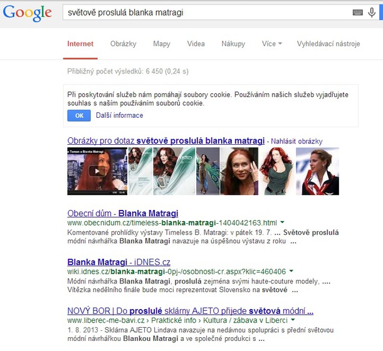Start voice search with microphone icon
The width and height of the screenshot is (383, 351).
372,13
